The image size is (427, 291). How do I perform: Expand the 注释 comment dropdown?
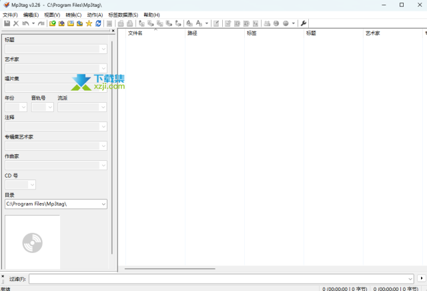pyautogui.click(x=103, y=126)
